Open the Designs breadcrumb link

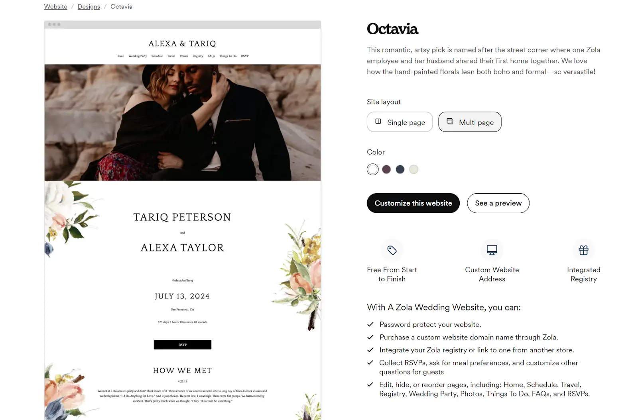click(89, 7)
